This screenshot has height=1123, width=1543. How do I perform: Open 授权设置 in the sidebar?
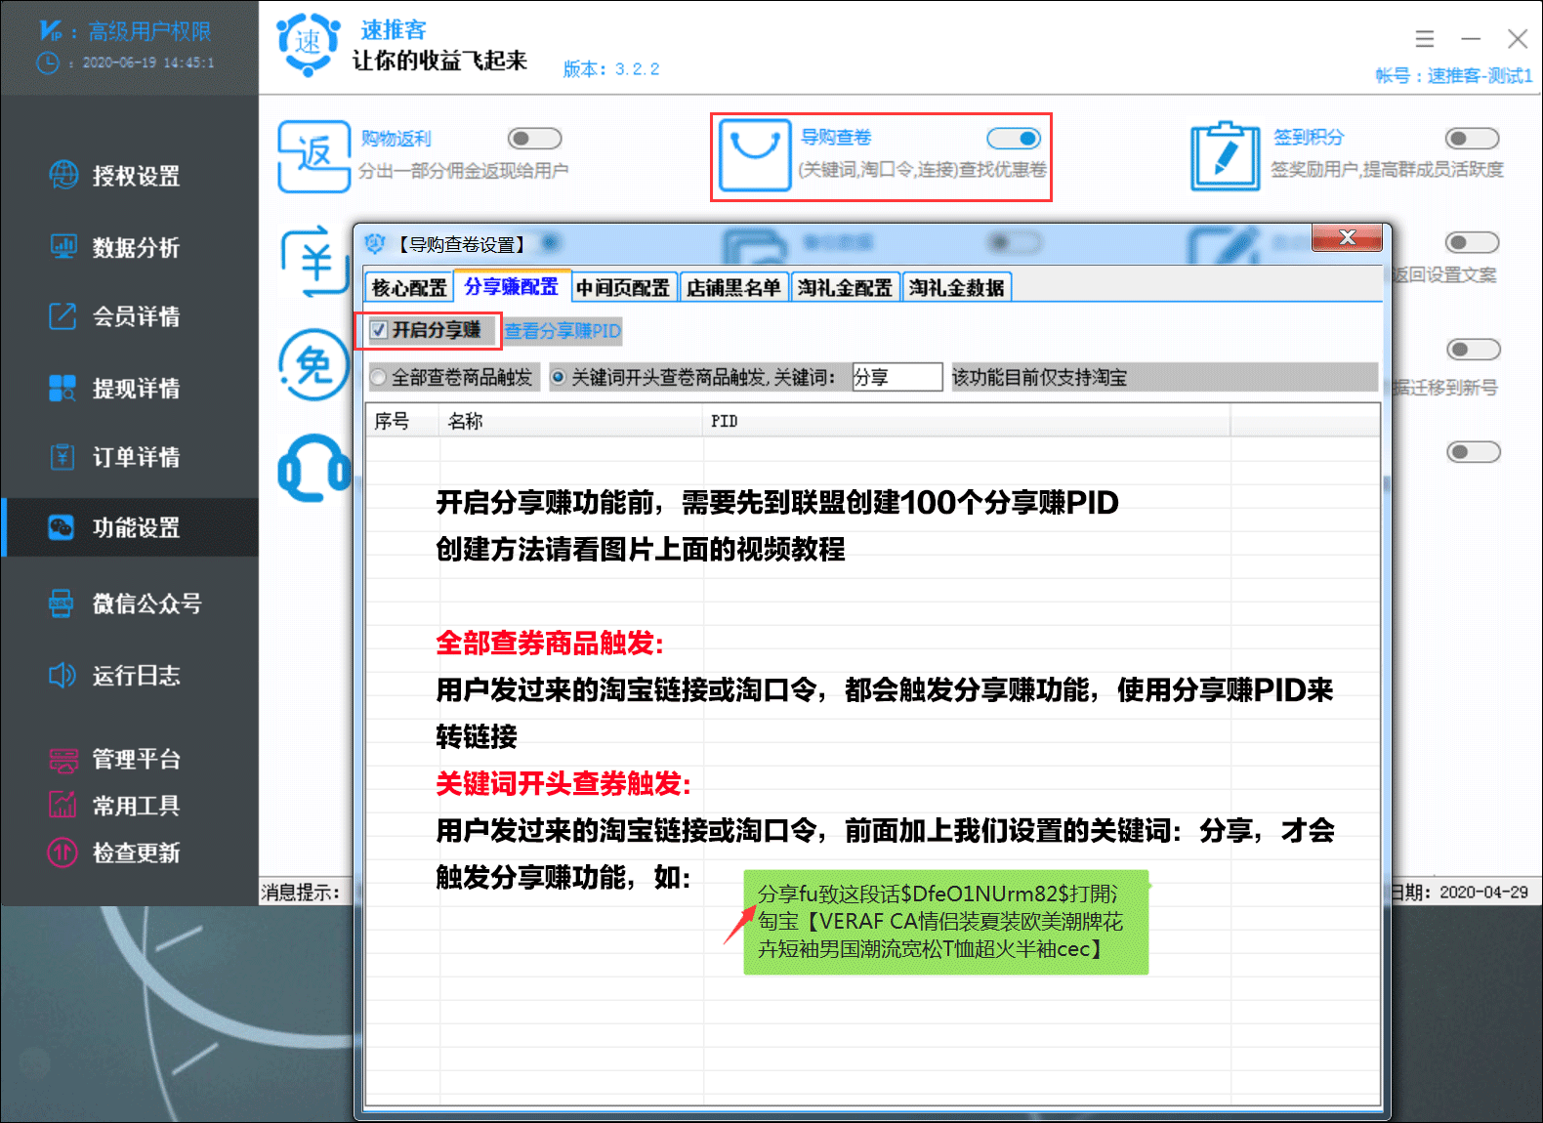[136, 176]
